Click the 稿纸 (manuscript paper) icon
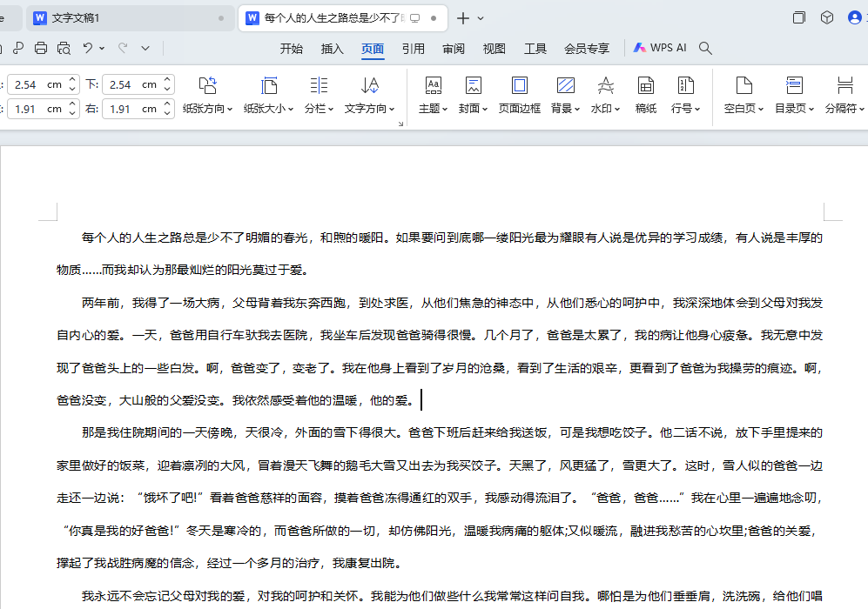 click(x=645, y=95)
